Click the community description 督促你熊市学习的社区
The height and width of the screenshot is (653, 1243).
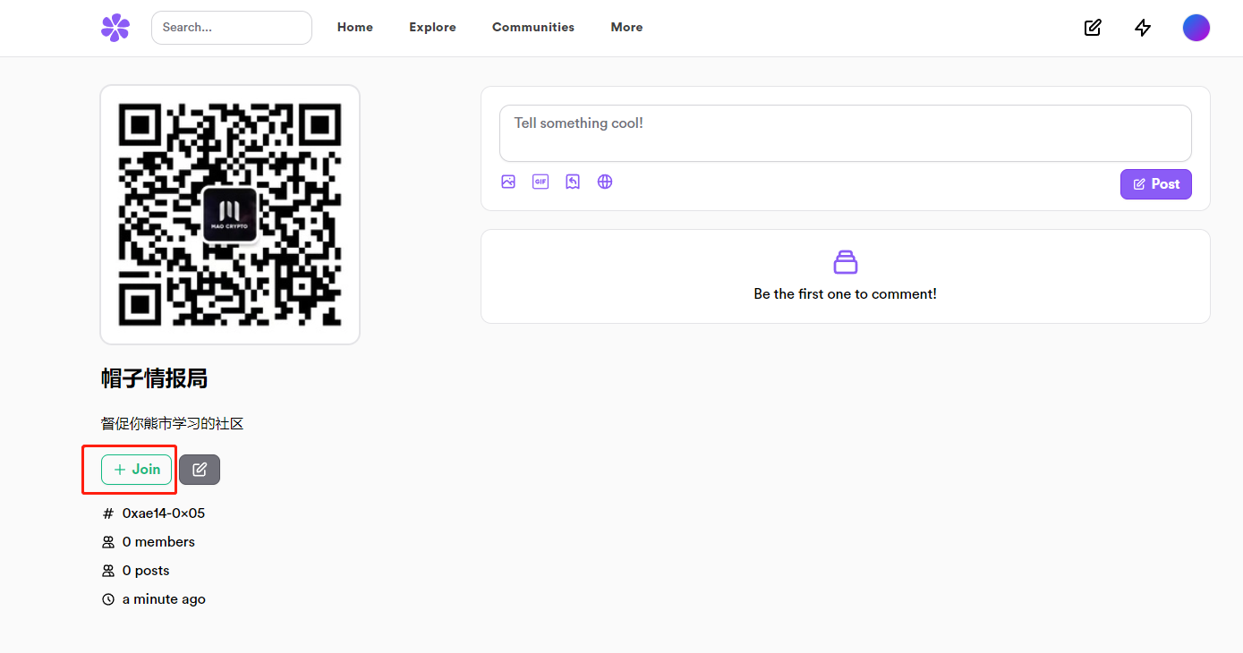pos(173,424)
